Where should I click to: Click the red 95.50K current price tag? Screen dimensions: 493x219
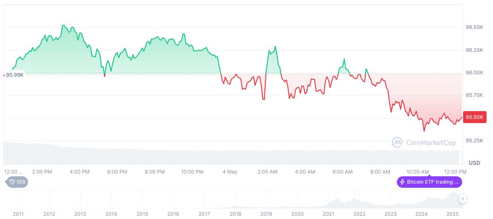(474, 117)
